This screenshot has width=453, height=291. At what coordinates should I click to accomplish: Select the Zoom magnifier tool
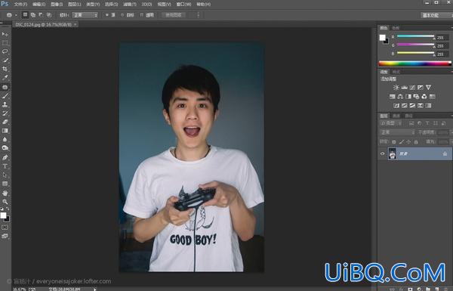pos(5,202)
